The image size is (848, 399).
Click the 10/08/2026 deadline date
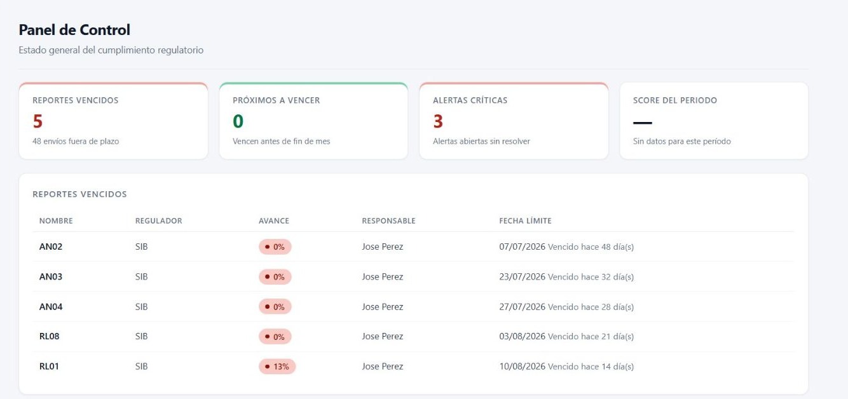pyautogui.click(x=523, y=366)
